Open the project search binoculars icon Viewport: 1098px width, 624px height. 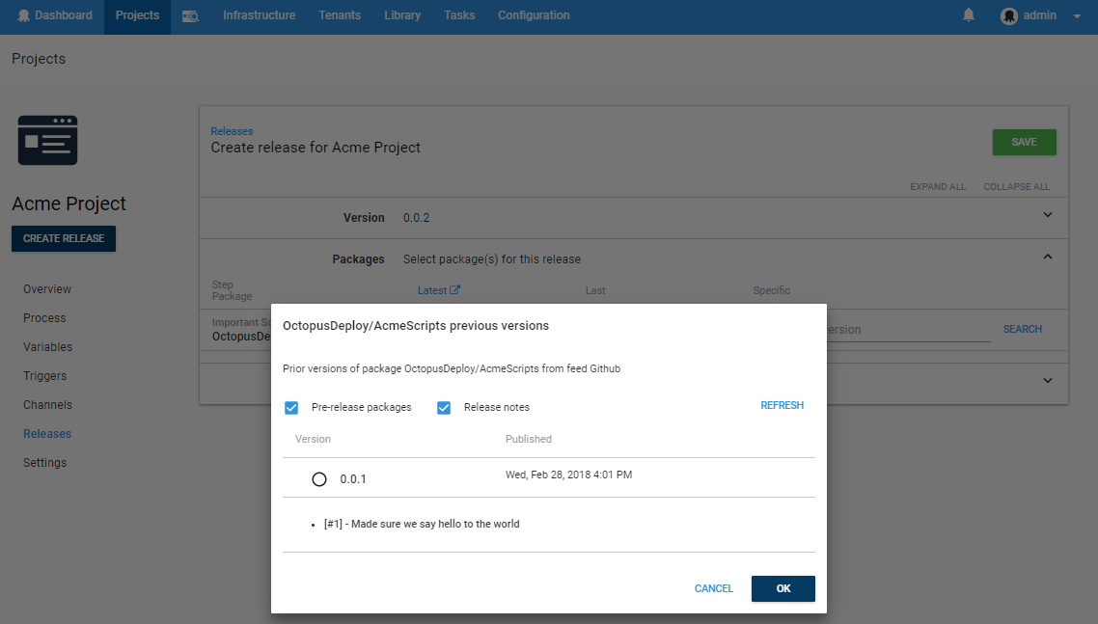[191, 16]
